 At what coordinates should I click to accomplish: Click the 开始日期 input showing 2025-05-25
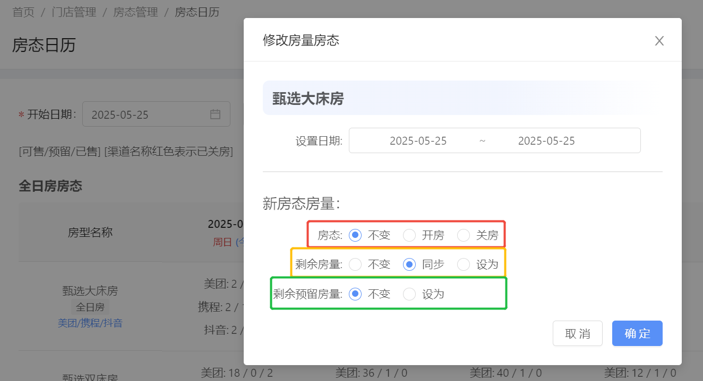coord(156,114)
